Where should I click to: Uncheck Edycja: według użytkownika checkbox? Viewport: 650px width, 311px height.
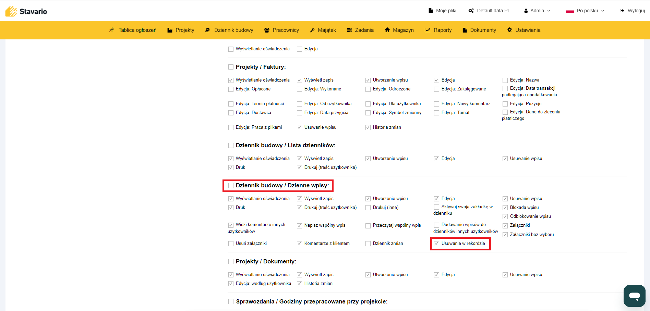(231, 284)
